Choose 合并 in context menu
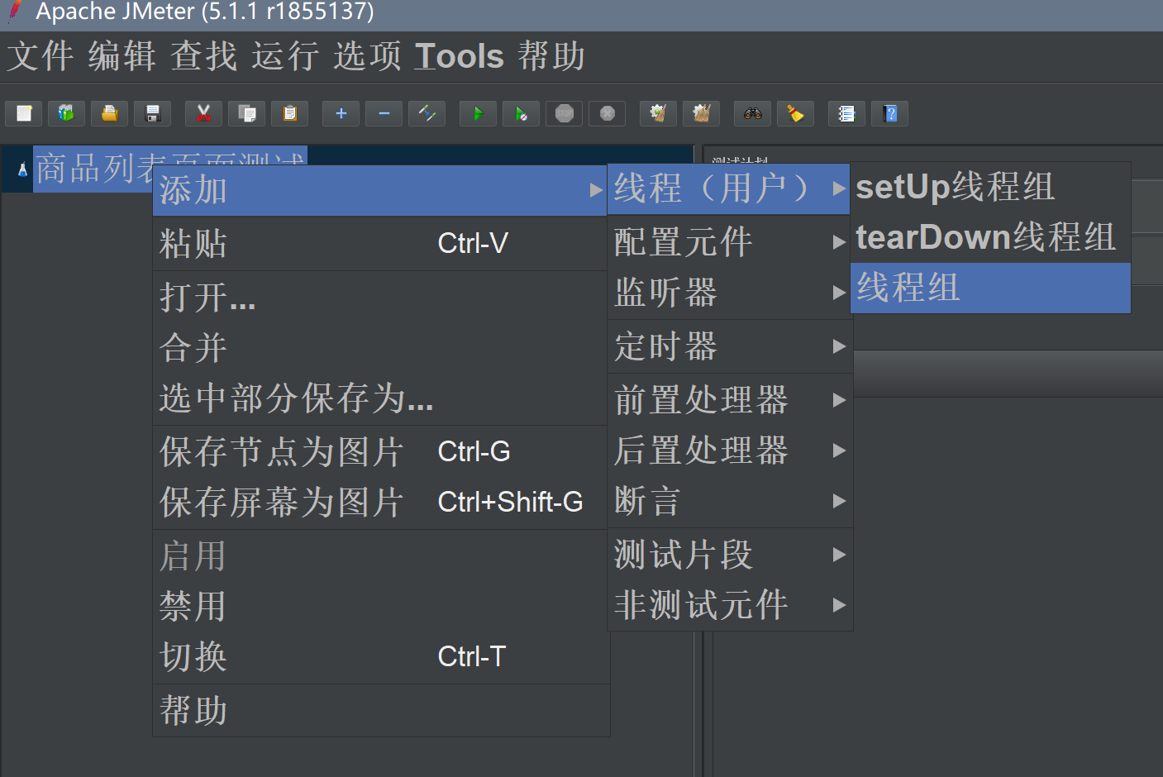Screen dimensions: 1163x777 [x=380, y=347]
